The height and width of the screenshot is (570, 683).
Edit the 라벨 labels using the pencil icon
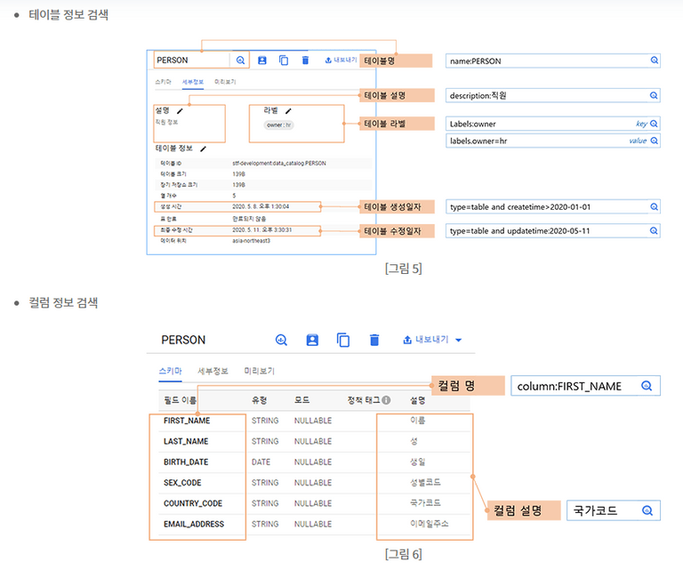pyautogui.click(x=288, y=111)
